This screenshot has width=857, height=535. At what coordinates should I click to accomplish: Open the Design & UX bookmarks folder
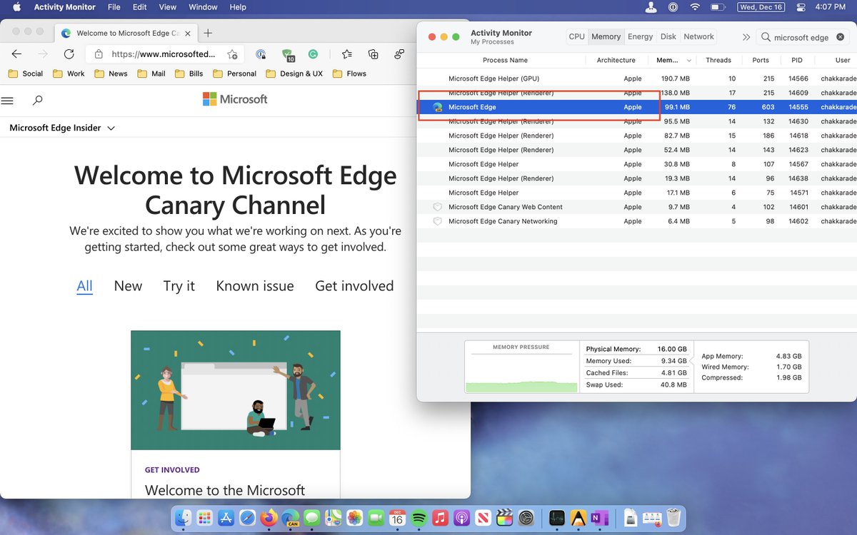point(294,73)
